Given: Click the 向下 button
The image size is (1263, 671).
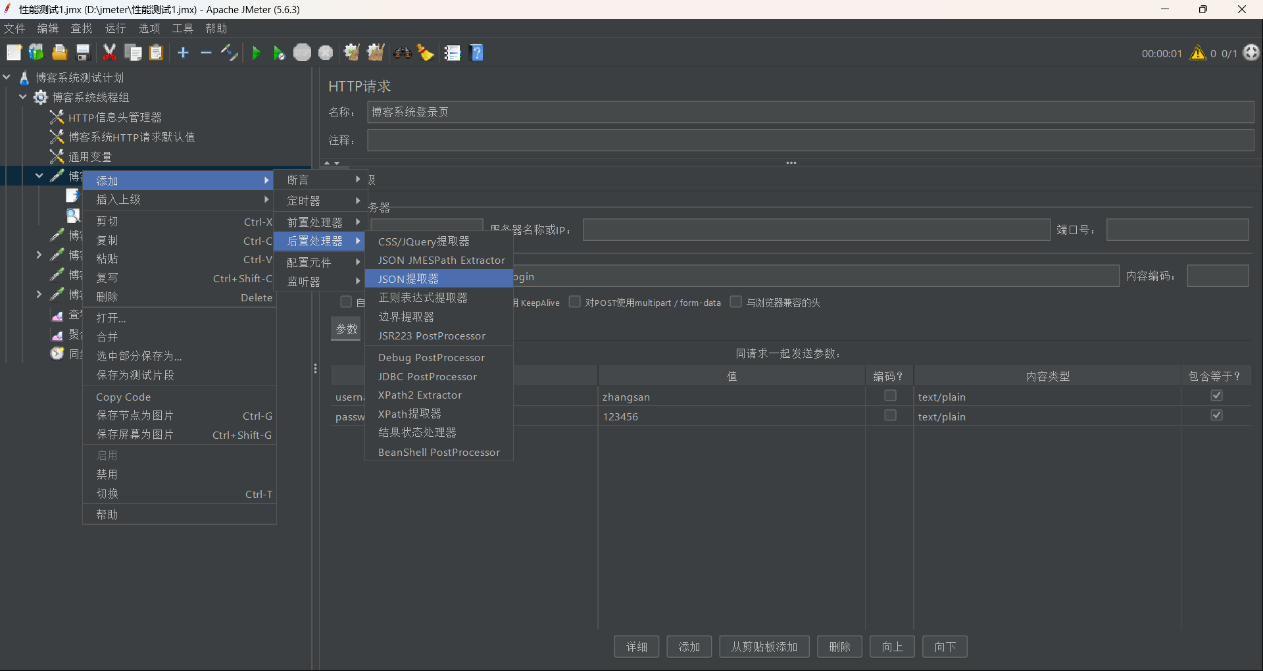Looking at the screenshot, I should pos(945,647).
